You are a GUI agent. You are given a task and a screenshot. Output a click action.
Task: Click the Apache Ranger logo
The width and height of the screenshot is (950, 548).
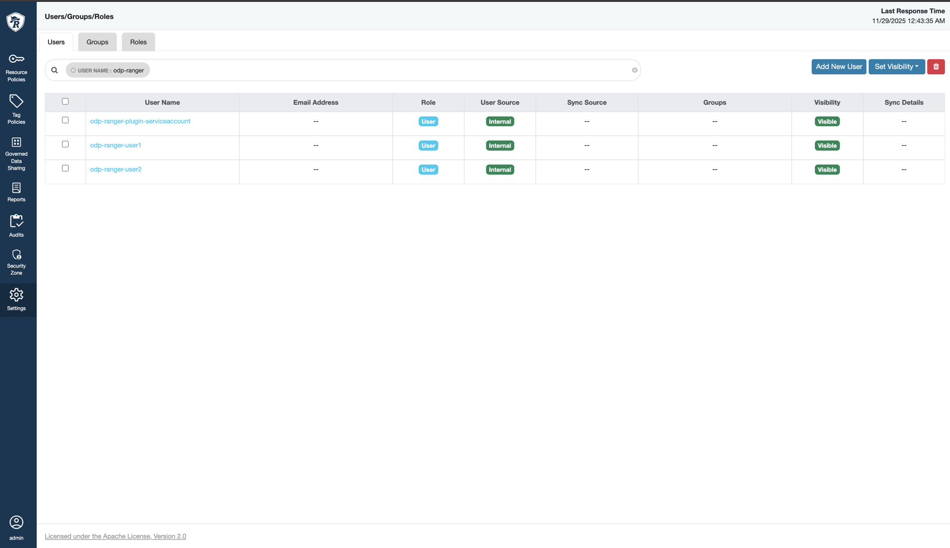(16, 22)
